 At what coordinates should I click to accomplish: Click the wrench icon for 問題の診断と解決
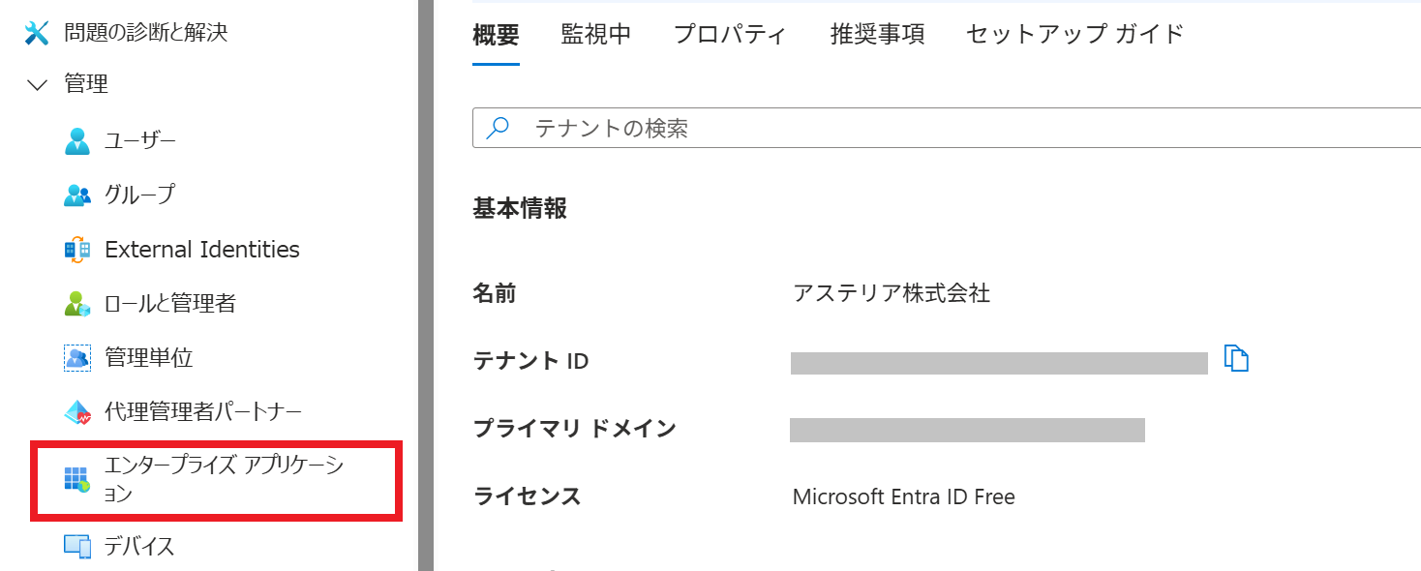(x=37, y=33)
